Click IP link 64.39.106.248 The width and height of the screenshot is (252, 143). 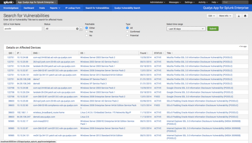coord(24,79)
